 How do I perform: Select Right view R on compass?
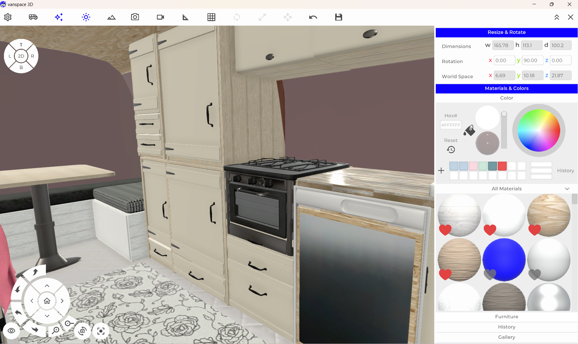pyautogui.click(x=32, y=56)
